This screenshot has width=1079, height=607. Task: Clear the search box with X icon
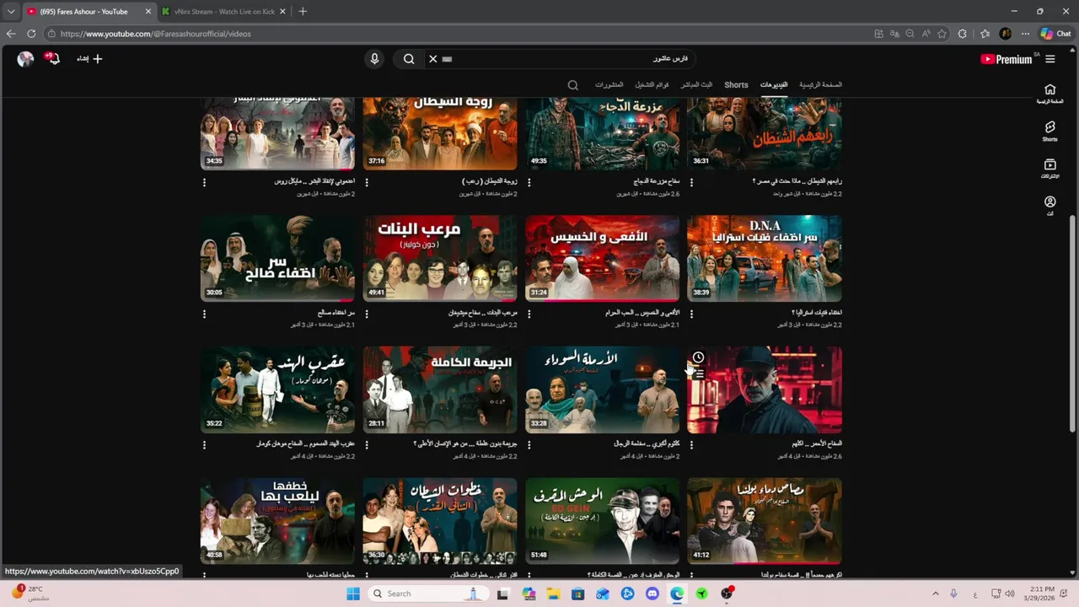click(x=432, y=59)
